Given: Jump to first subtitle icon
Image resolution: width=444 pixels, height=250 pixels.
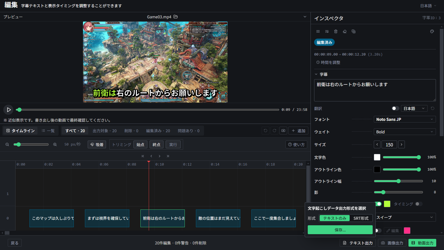Looking at the screenshot, I should [x=143, y=156].
